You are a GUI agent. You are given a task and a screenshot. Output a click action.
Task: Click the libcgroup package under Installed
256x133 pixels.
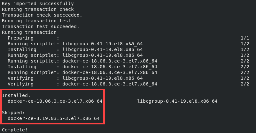click(177, 101)
